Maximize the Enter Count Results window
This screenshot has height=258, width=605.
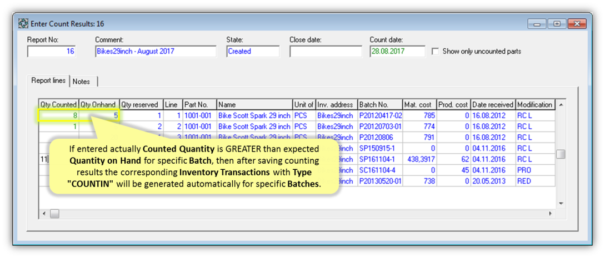pyautogui.click(x=557, y=24)
